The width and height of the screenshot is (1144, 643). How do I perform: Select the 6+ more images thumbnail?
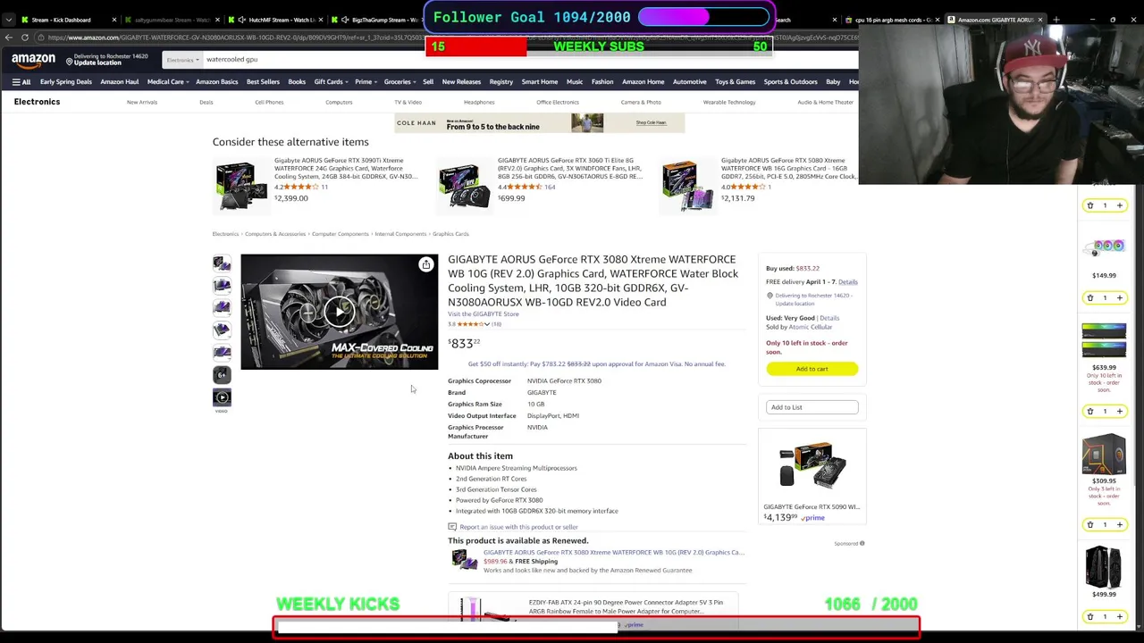click(x=222, y=375)
